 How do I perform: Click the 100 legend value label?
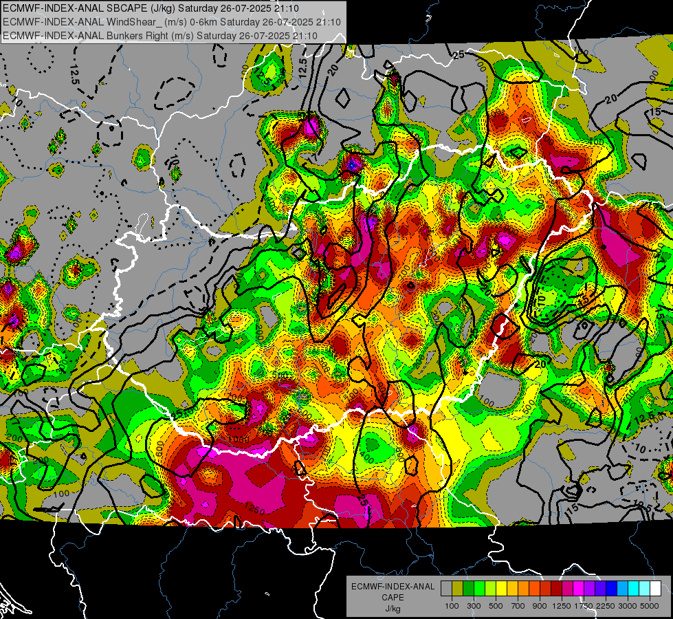click(452, 606)
